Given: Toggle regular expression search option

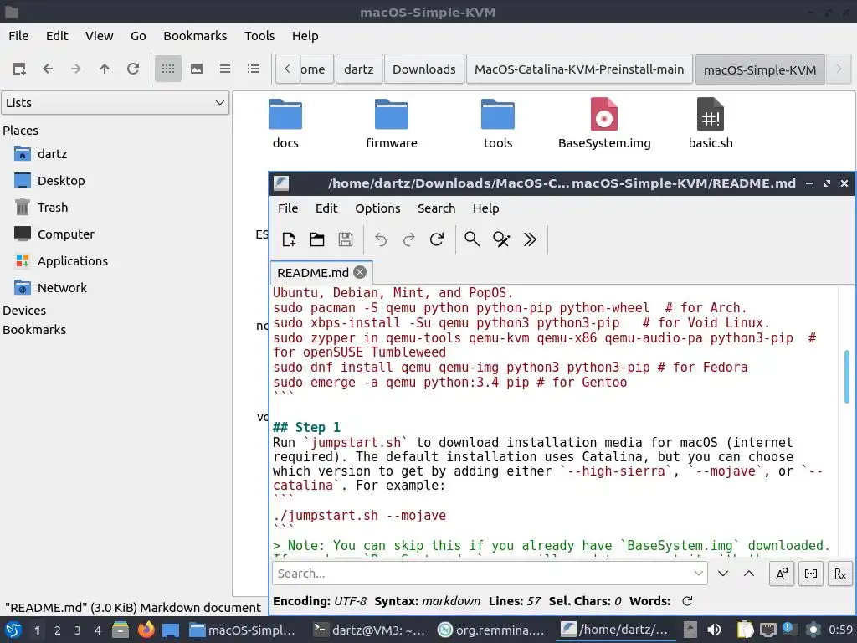Looking at the screenshot, I should coord(840,574).
